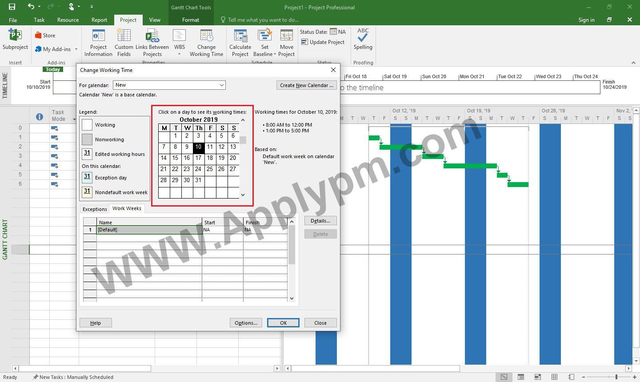Click the Help button in dialog
This screenshot has width=640, height=382.
tap(96, 323)
